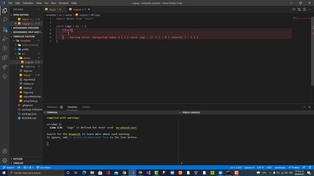The width and height of the screenshot is (314, 176).
Task: Open the Source Control view
Action: point(4,29)
